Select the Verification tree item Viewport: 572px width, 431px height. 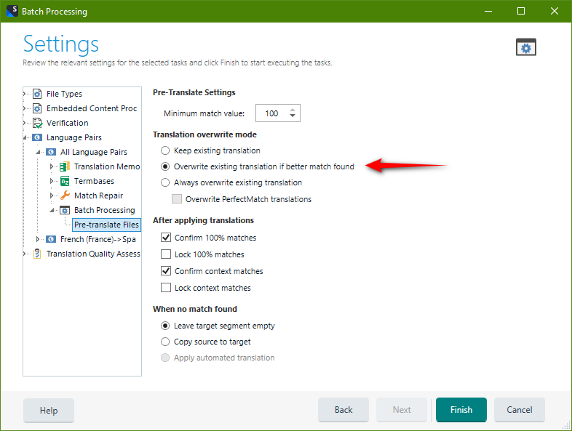[68, 123]
